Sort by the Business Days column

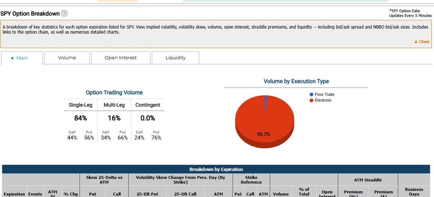coord(414,192)
